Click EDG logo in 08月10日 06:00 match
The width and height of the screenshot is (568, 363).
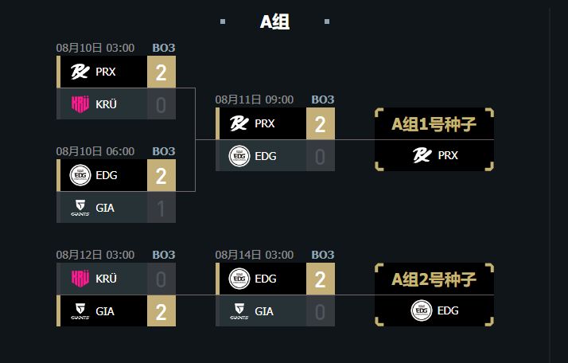pyautogui.click(x=80, y=175)
